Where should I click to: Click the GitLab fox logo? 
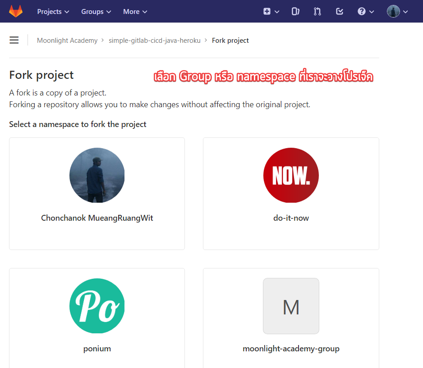click(16, 11)
